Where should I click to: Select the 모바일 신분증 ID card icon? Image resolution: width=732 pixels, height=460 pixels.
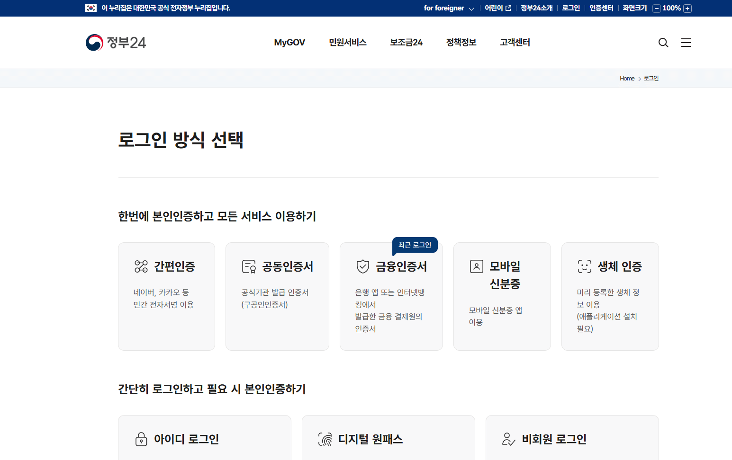pyautogui.click(x=476, y=266)
